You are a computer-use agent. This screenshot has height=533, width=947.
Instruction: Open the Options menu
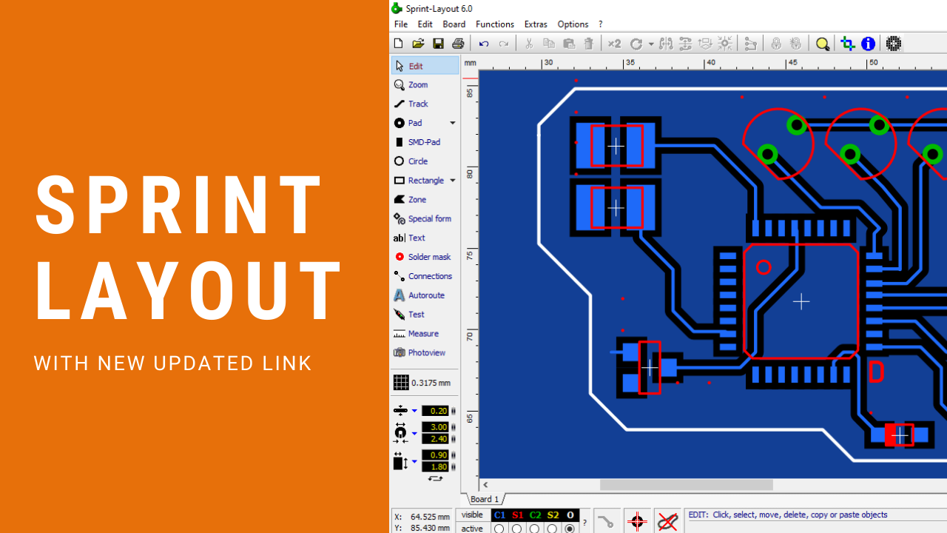tap(573, 24)
